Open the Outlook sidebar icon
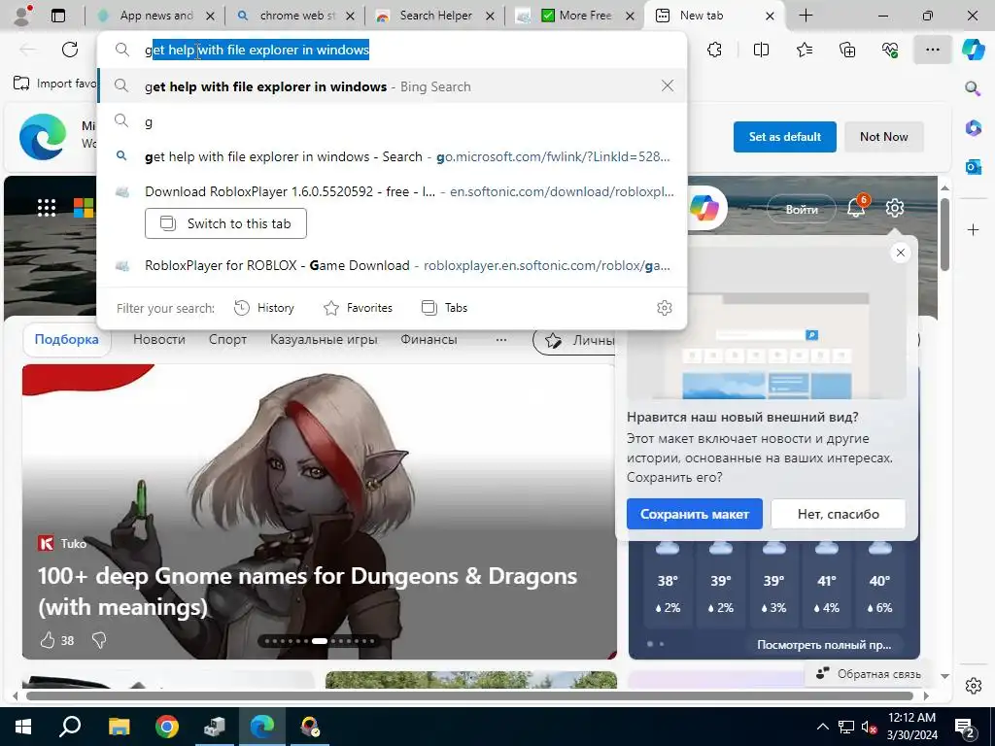 click(x=973, y=167)
